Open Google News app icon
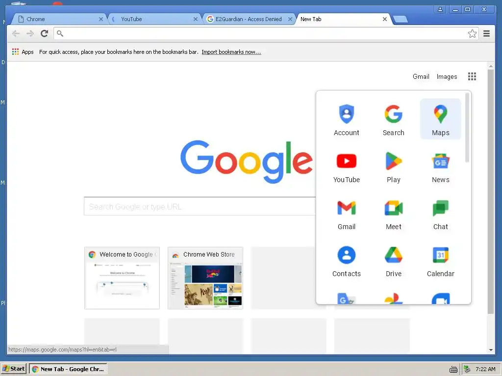This screenshot has height=376, width=502. [441, 166]
